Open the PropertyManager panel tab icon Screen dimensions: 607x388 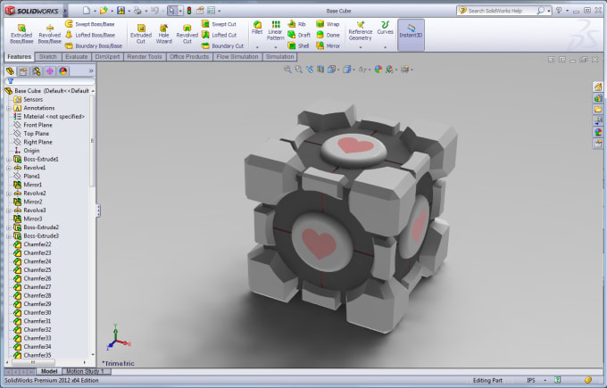pyautogui.click(x=23, y=71)
